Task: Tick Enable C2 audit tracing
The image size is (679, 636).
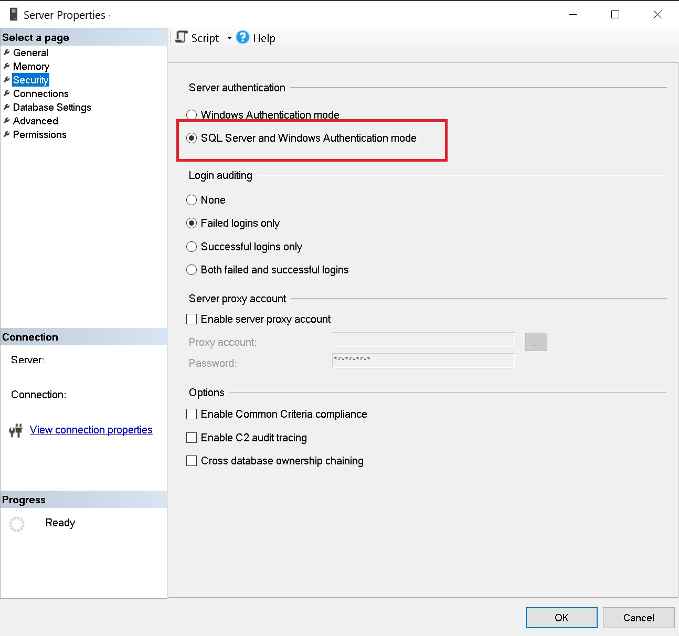Action: point(192,438)
